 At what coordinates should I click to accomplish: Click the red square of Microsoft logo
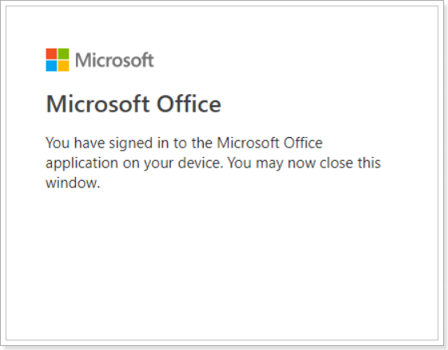point(51,53)
